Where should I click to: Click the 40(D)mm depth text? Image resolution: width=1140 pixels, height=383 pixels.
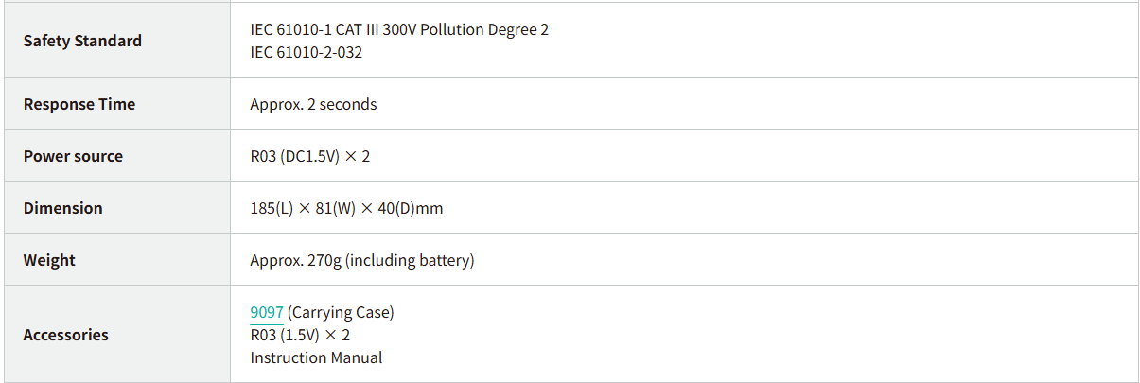pyautogui.click(x=410, y=208)
